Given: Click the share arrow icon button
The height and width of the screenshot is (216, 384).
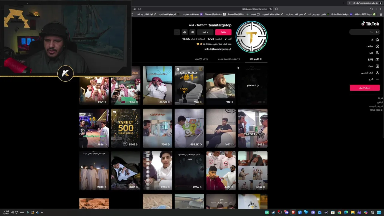Looking at the screenshot, I should (x=184, y=32).
